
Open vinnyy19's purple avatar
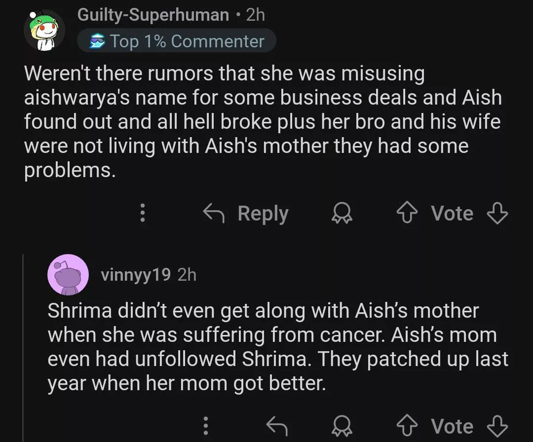coord(68,275)
